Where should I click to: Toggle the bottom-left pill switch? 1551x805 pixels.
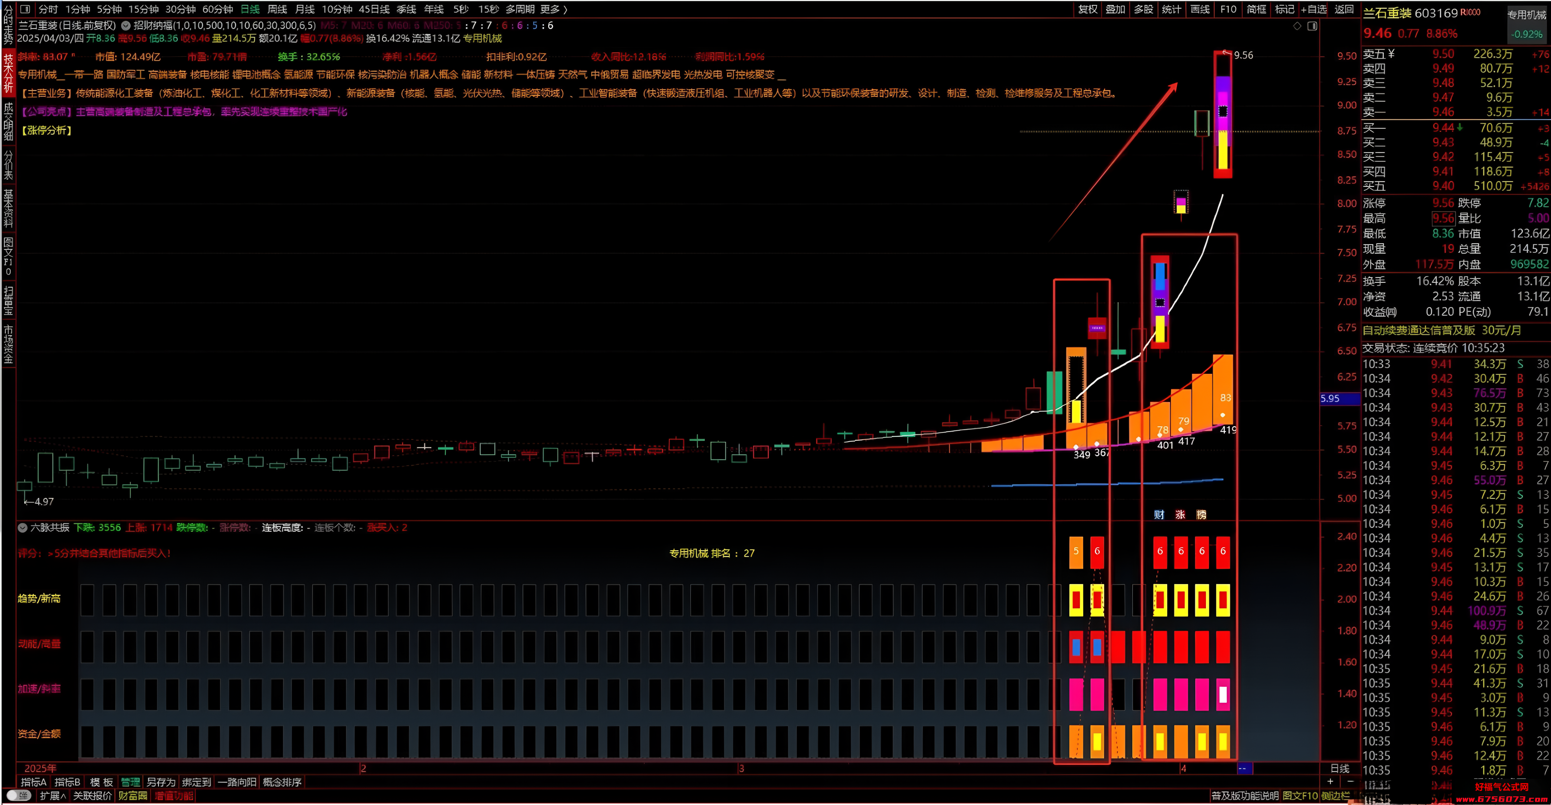click(x=19, y=795)
